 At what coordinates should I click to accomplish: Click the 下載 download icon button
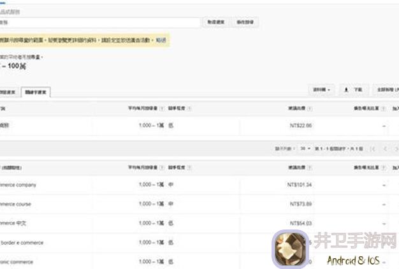coord(354,90)
